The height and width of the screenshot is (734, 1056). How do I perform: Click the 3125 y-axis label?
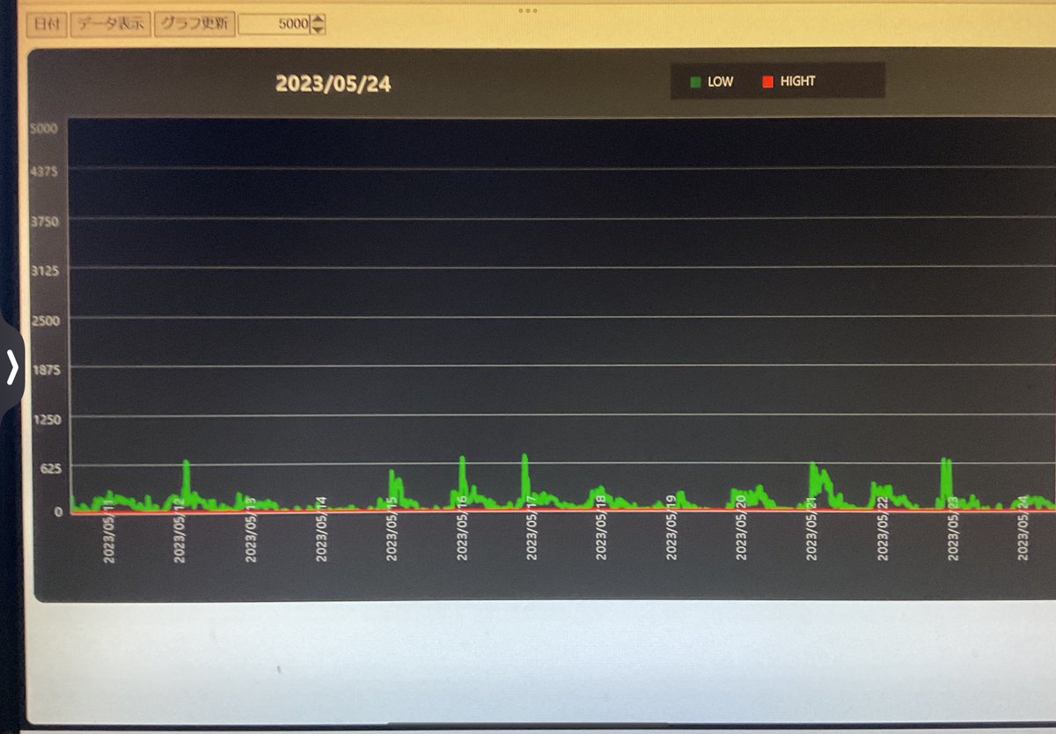point(44,270)
